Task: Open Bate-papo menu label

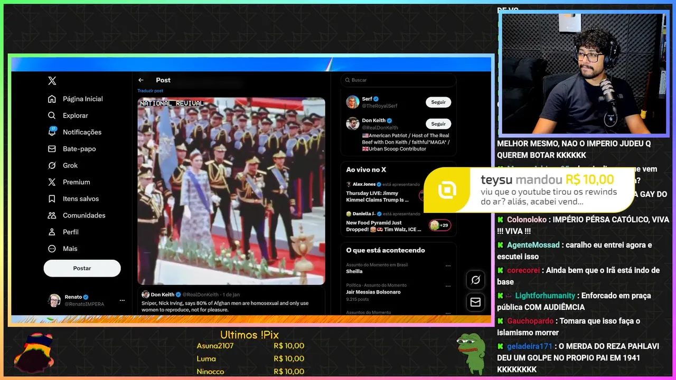Action: [x=79, y=149]
